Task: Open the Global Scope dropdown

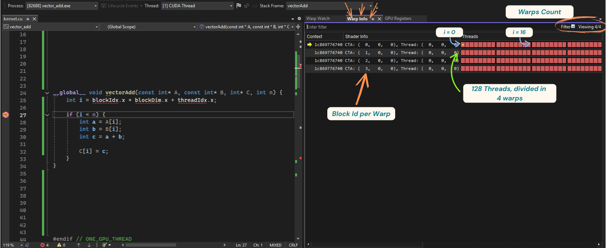Action: (x=149, y=27)
